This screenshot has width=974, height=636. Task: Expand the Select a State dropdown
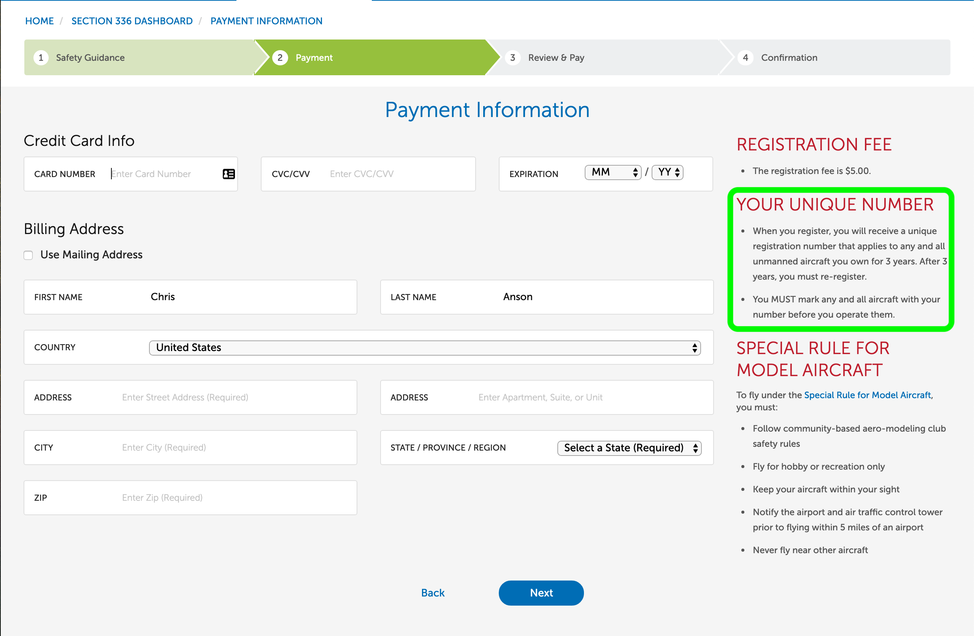click(629, 448)
